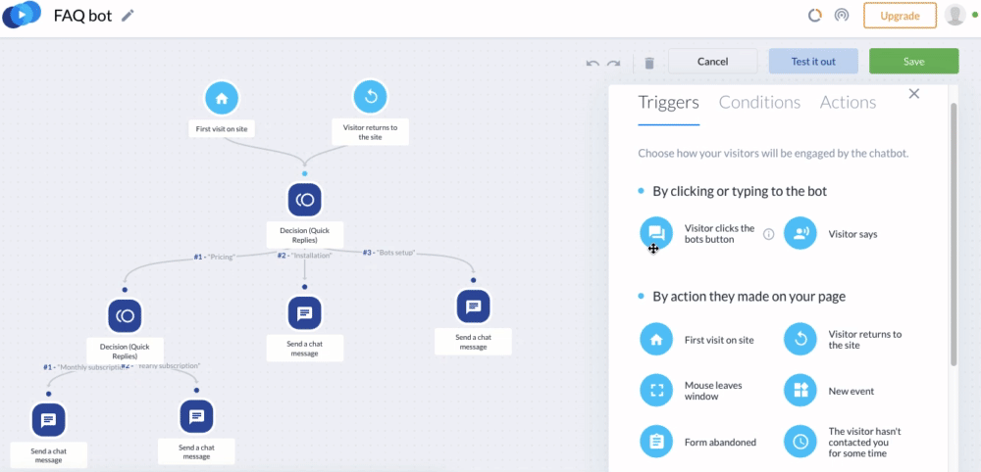The height and width of the screenshot is (472, 981).
Task: Open the user avatar menu
Action: click(955, 15)
